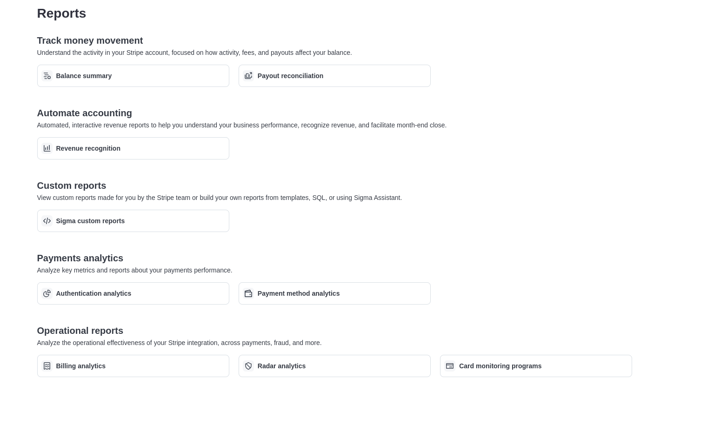Select the Billing analytics document icon

click(x=47, y=365)
